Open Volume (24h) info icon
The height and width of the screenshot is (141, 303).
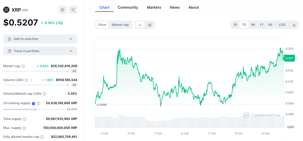point(26,80)
